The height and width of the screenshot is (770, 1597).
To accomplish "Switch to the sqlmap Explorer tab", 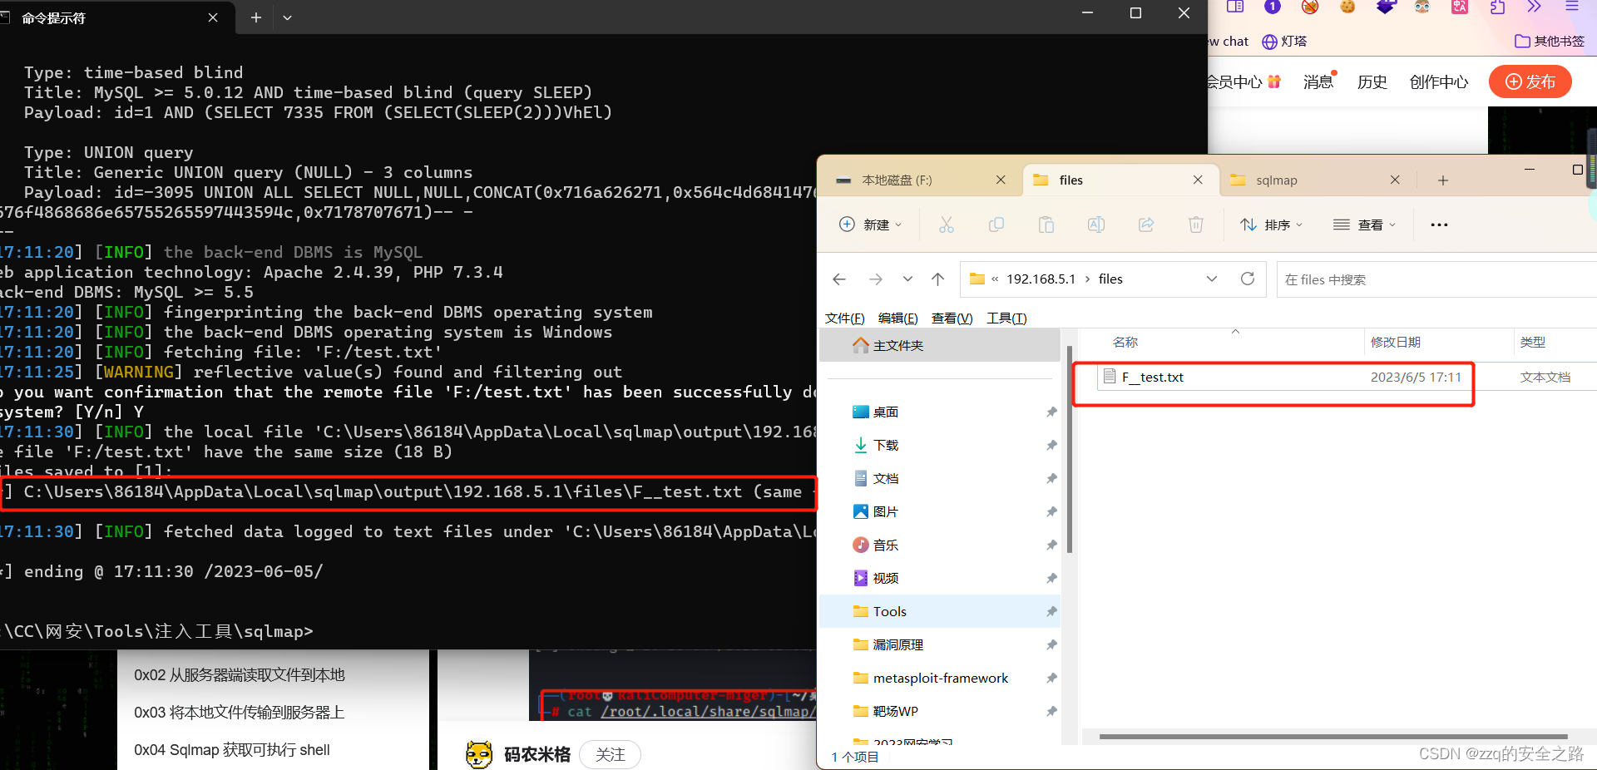I will click(1277, 180).
